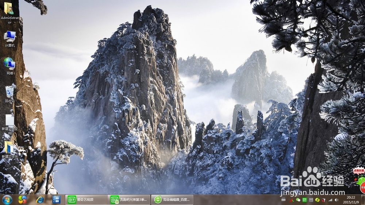Open the red-green leaf tray icon

[x=292, y=200]
